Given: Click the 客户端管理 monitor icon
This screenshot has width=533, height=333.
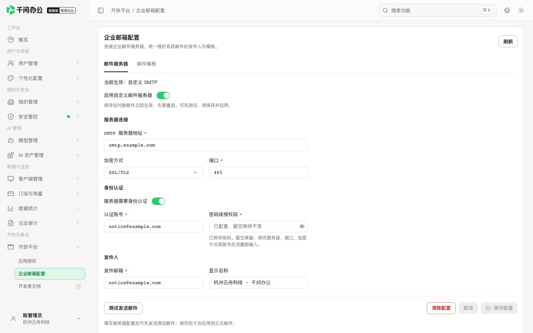Looking at the screenshot, I should [x=11, y=179].
